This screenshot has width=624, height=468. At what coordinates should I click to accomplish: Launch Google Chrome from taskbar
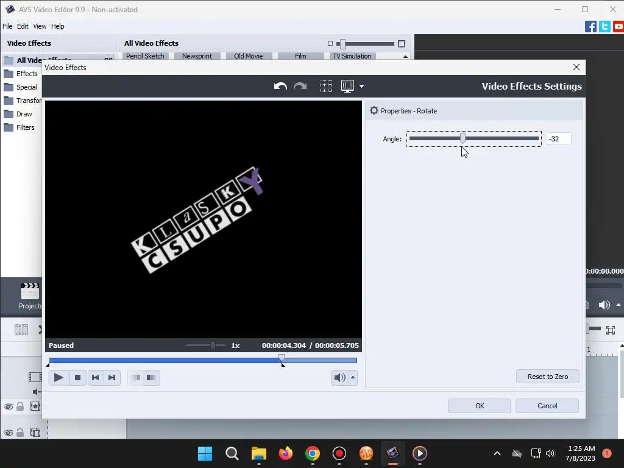tap(313, 453)
